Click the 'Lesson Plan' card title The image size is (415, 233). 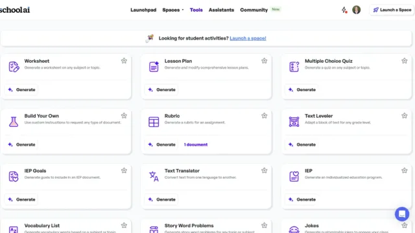(x=178, y=61)
